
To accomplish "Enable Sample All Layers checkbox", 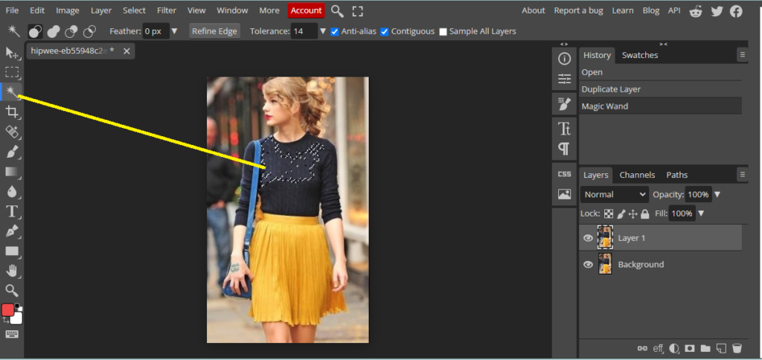I will point(443,31).
